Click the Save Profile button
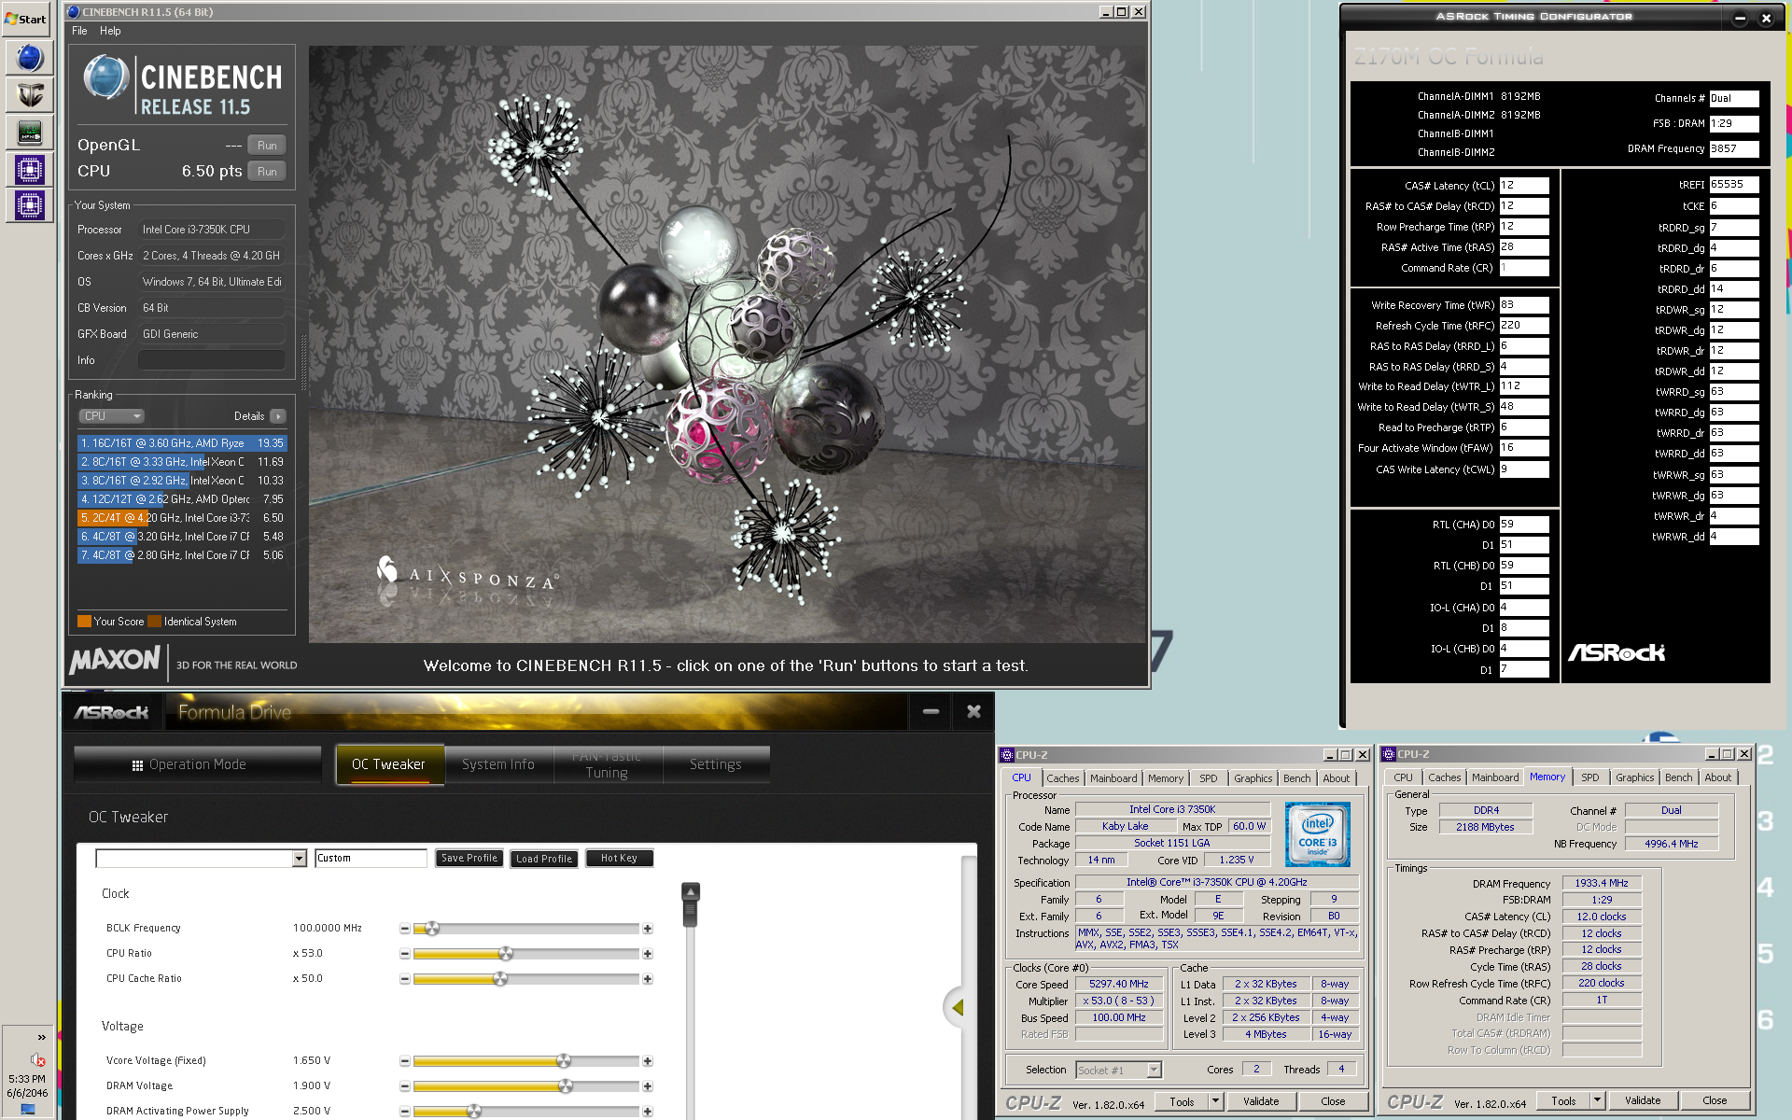Screen dimensions: 1792x1120 coord(469,859)
